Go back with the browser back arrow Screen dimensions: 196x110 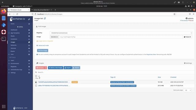[10, 14]
